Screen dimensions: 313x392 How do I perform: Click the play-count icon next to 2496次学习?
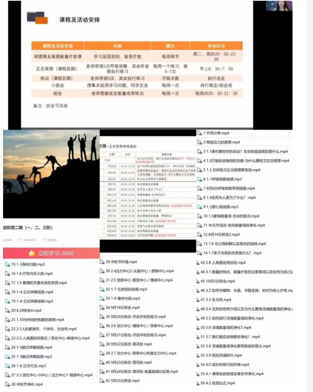click(x=20, y=240)
